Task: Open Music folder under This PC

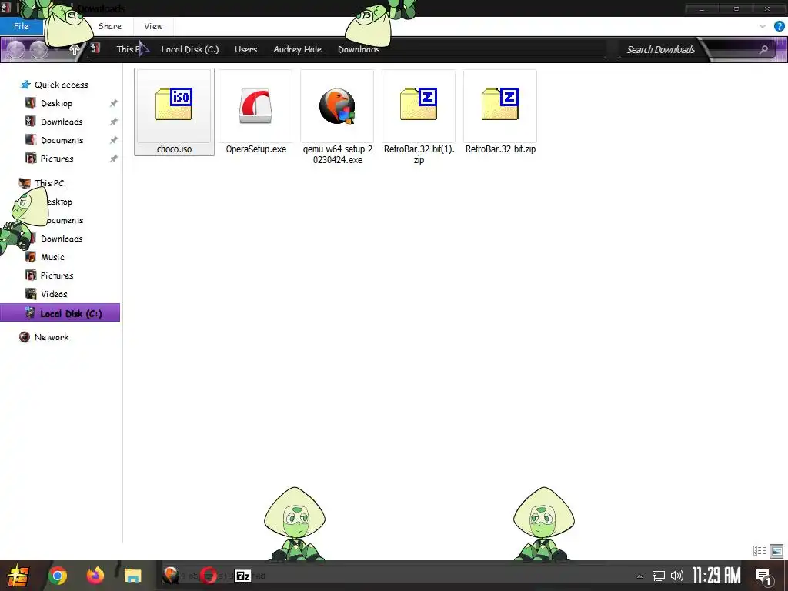Action: pos(52,257)
